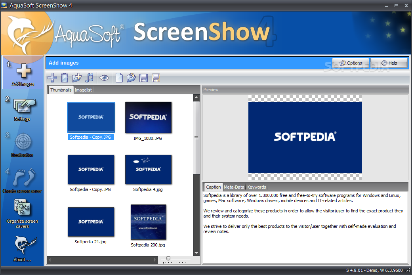Viewport: 412px width, 275px height.
Task: Select the Softpedia 200.jpg thumbnail
Action: (148, 222)
